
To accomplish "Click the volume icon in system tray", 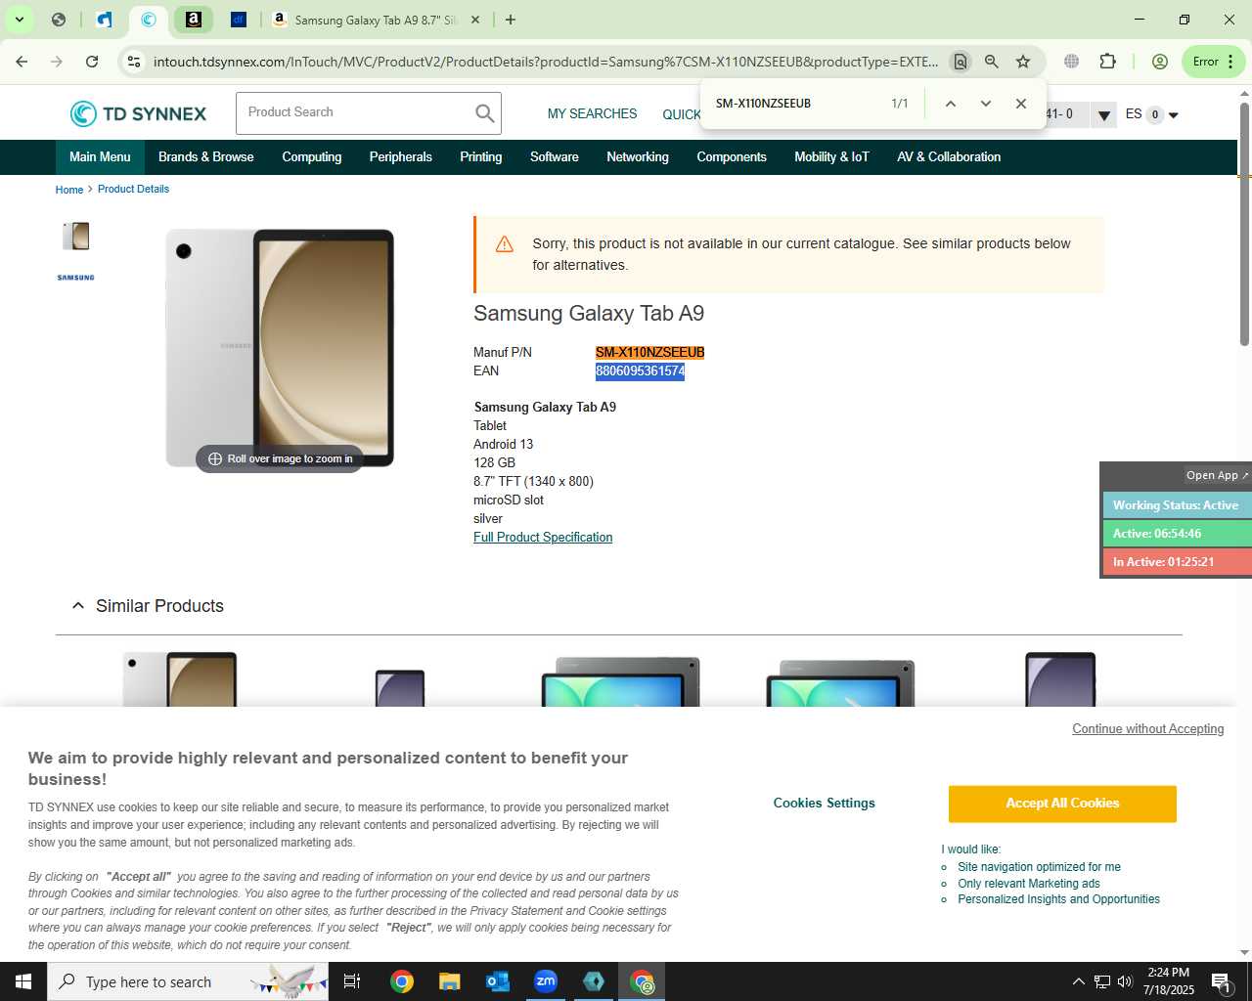I will click(x=1125, y=981).
